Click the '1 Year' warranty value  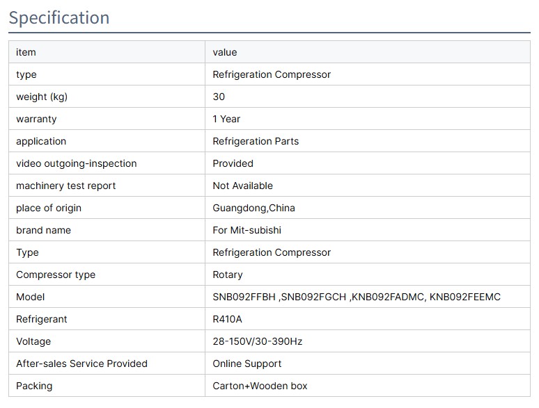coord(226,119)
